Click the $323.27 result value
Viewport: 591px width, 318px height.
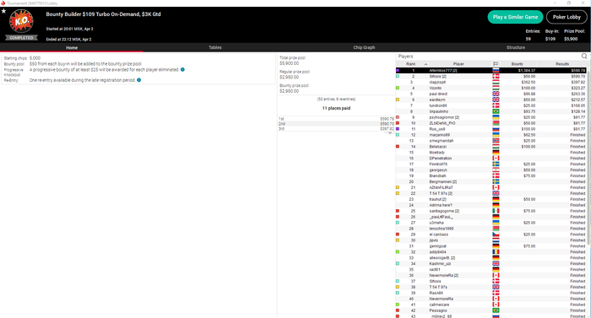[x=578, y=88]
